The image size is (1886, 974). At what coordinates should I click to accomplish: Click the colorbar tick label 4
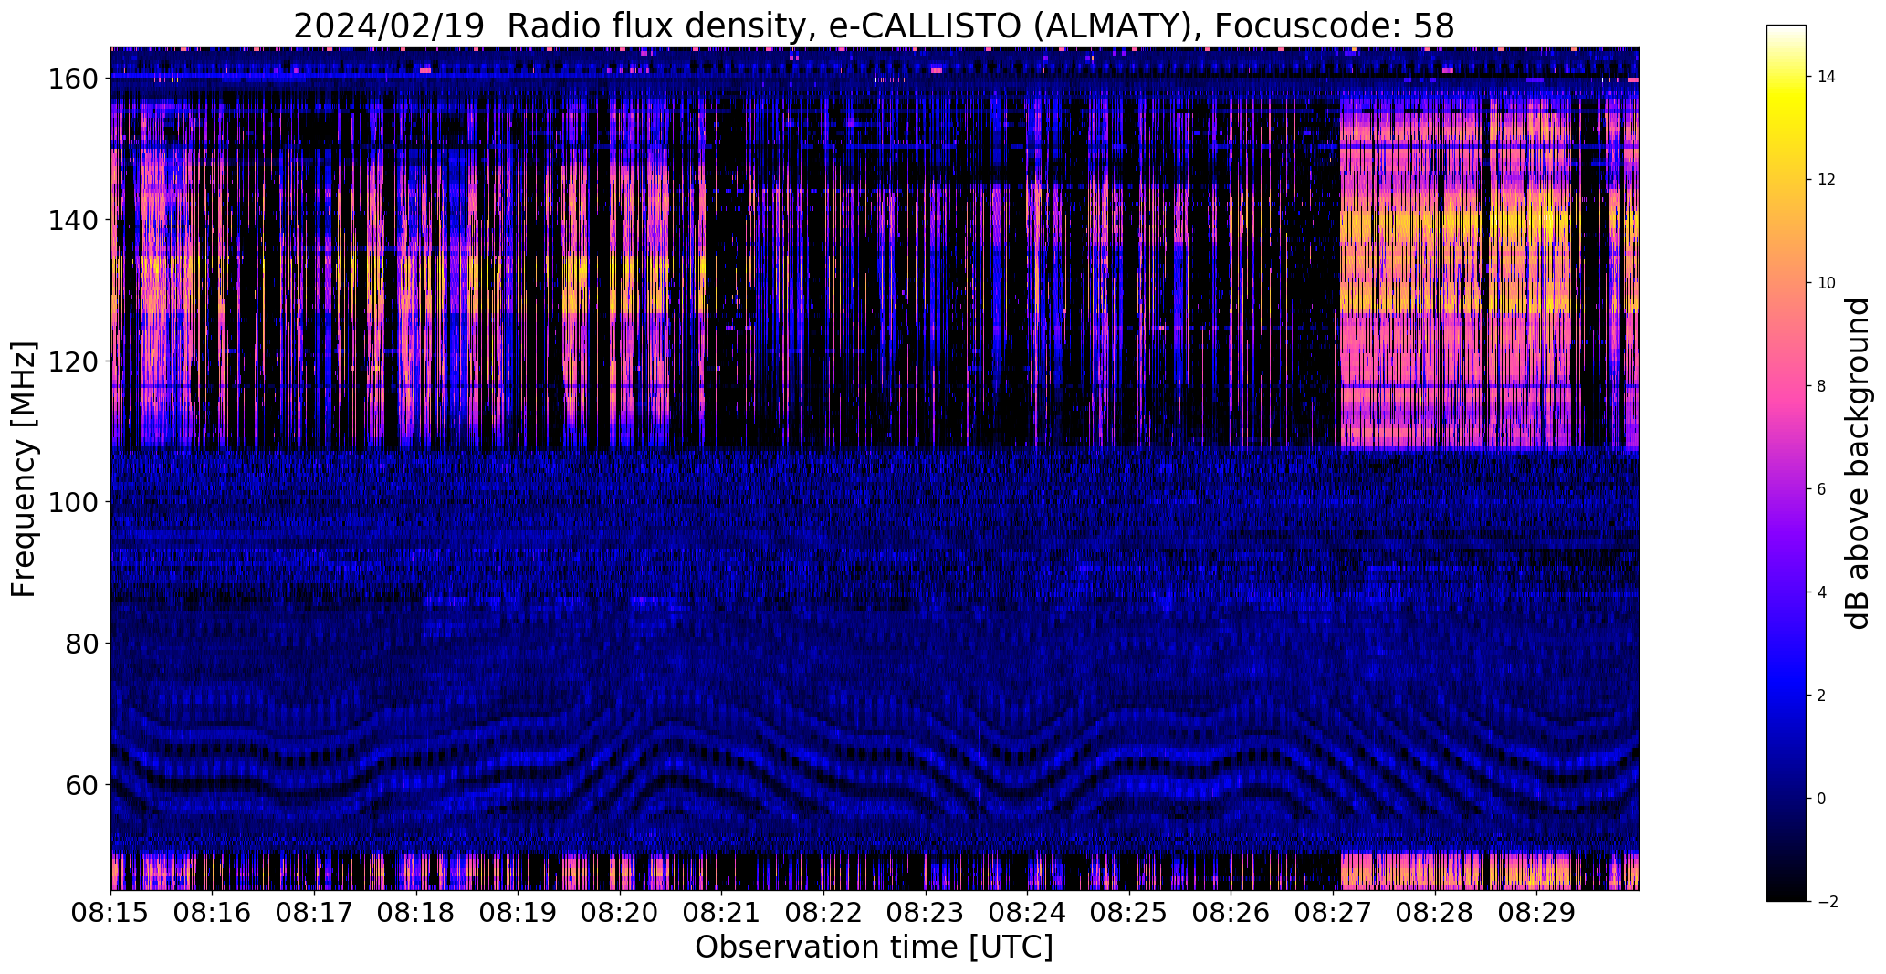1821,592
